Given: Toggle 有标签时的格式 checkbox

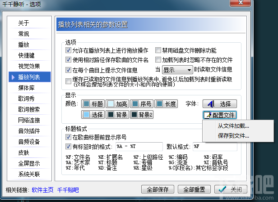Looking at the screenshot, I should pyautogui.click(x=68, y=146).
